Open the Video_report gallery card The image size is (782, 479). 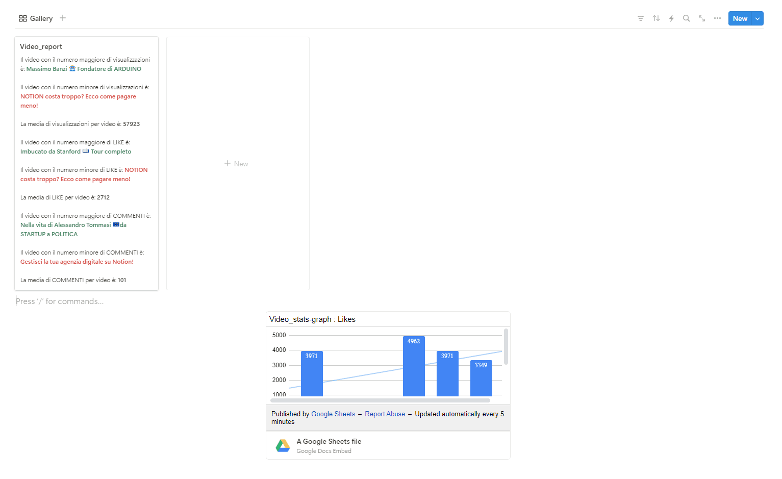tap(86, 163)
